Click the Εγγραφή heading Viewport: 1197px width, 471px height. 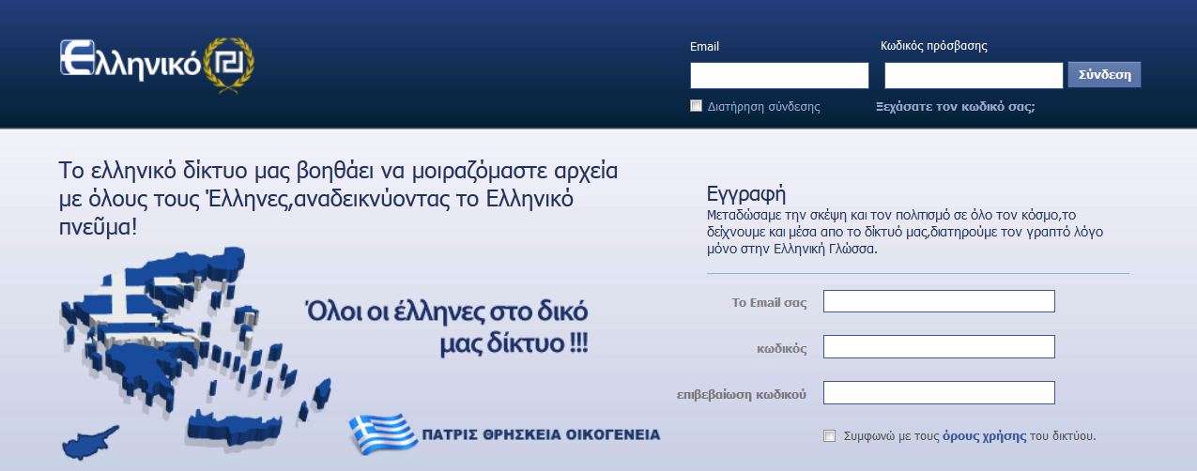tap(745, 194)
